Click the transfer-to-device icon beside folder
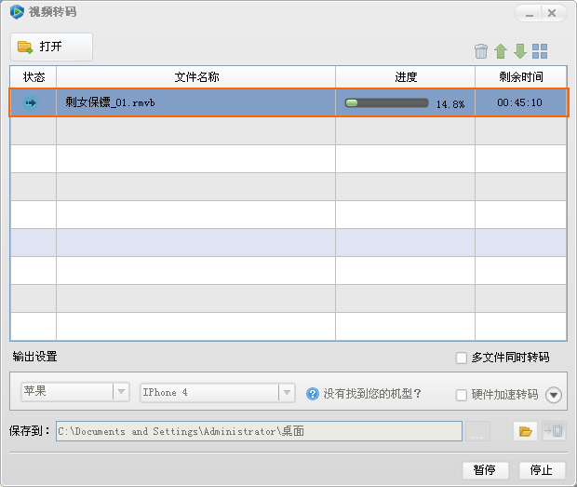Viewport: 577px width, 487px height. tap(553, 431)
